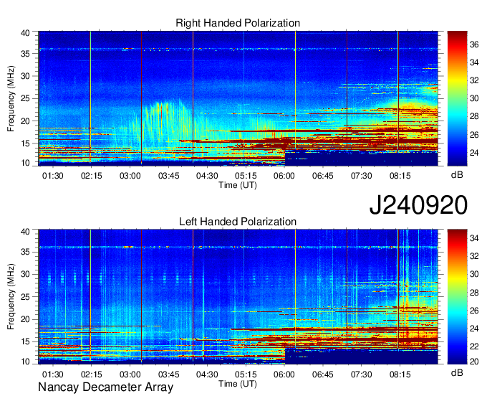Click the "Right Handed Polarization" plot title
This screenshot has height=396, width=487.
pyautogui.click(x=238, y=23)
